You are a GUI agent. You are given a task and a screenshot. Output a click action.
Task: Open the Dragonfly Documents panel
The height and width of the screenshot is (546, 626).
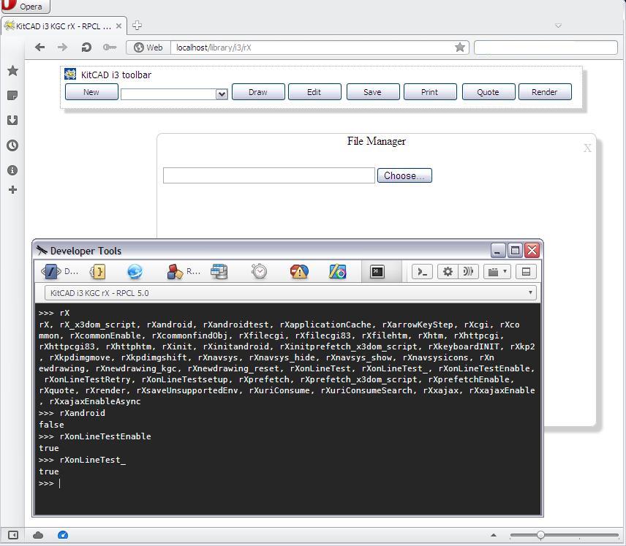(59, 272)
